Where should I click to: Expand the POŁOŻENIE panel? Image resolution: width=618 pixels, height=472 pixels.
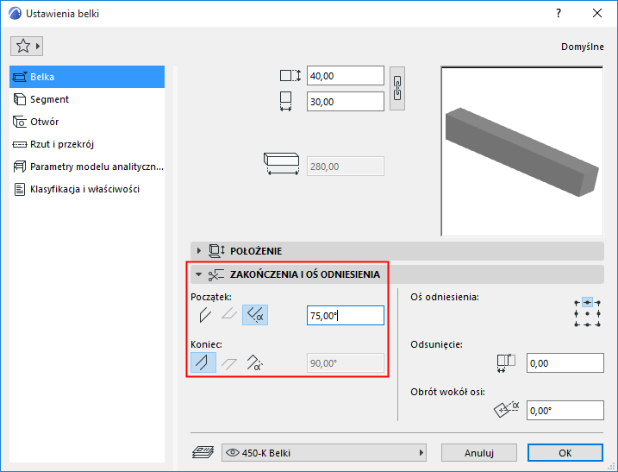coord(396,251)
